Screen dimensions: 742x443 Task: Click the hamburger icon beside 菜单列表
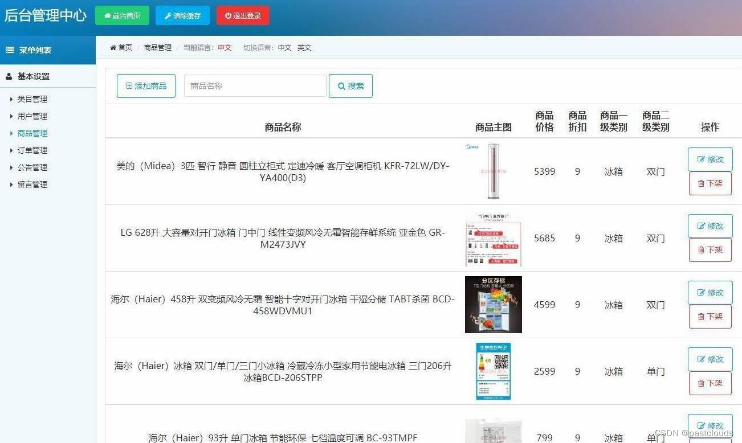[9, 50]
